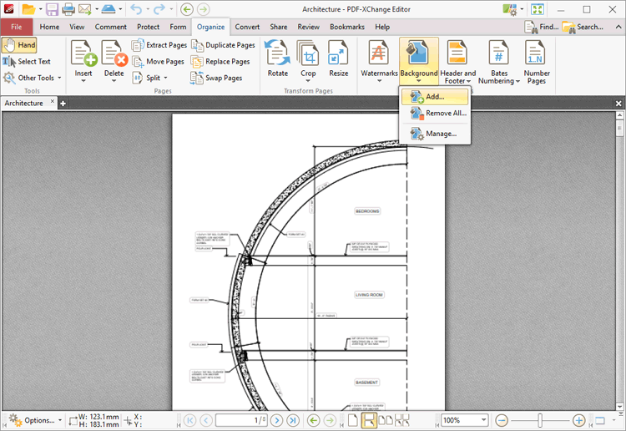Screen dimensions: 626x431
Task: Click Move Pages
Action: pyautogui.click(x=158, y=62)
